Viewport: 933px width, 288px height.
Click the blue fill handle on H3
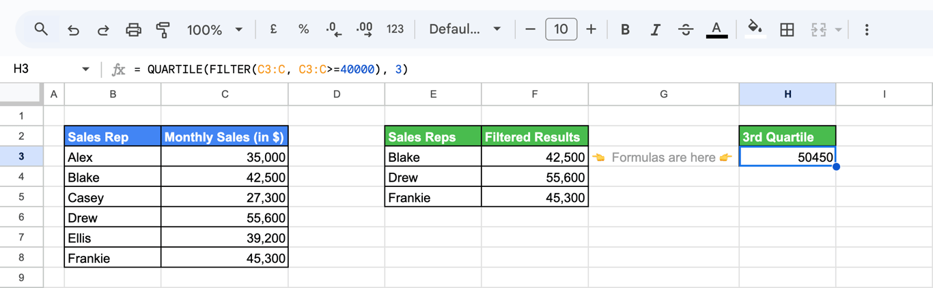coord(836,167)
